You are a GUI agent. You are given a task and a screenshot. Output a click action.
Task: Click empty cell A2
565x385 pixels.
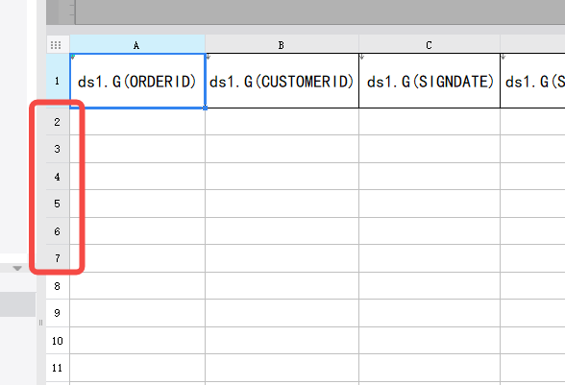pyautogui.click(x=137, y=122)
